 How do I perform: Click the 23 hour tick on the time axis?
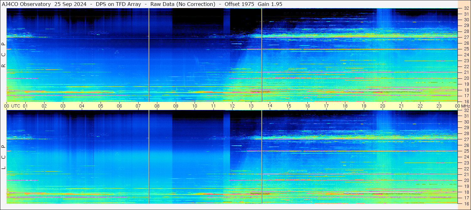click(439, 106)
